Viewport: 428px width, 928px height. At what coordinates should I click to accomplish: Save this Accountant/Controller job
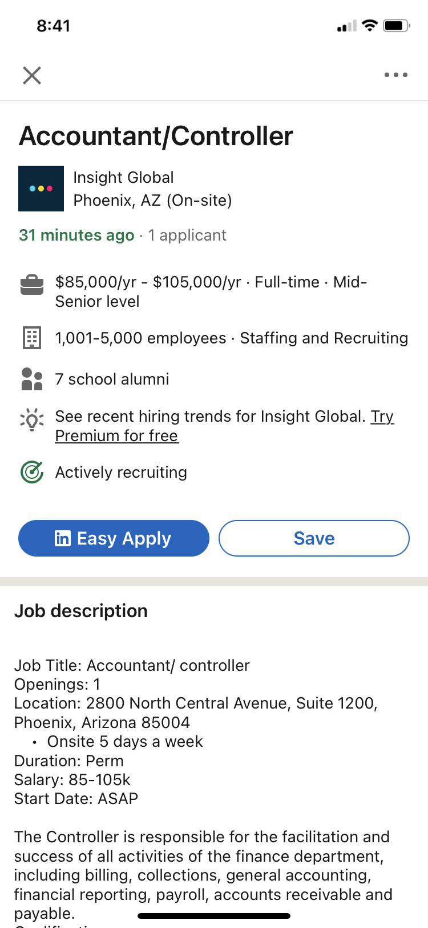314,538
